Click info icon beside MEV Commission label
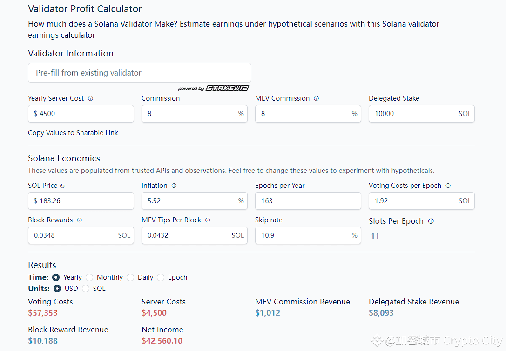The width and height of the screenshot is (506, 351). click(317, 98)
